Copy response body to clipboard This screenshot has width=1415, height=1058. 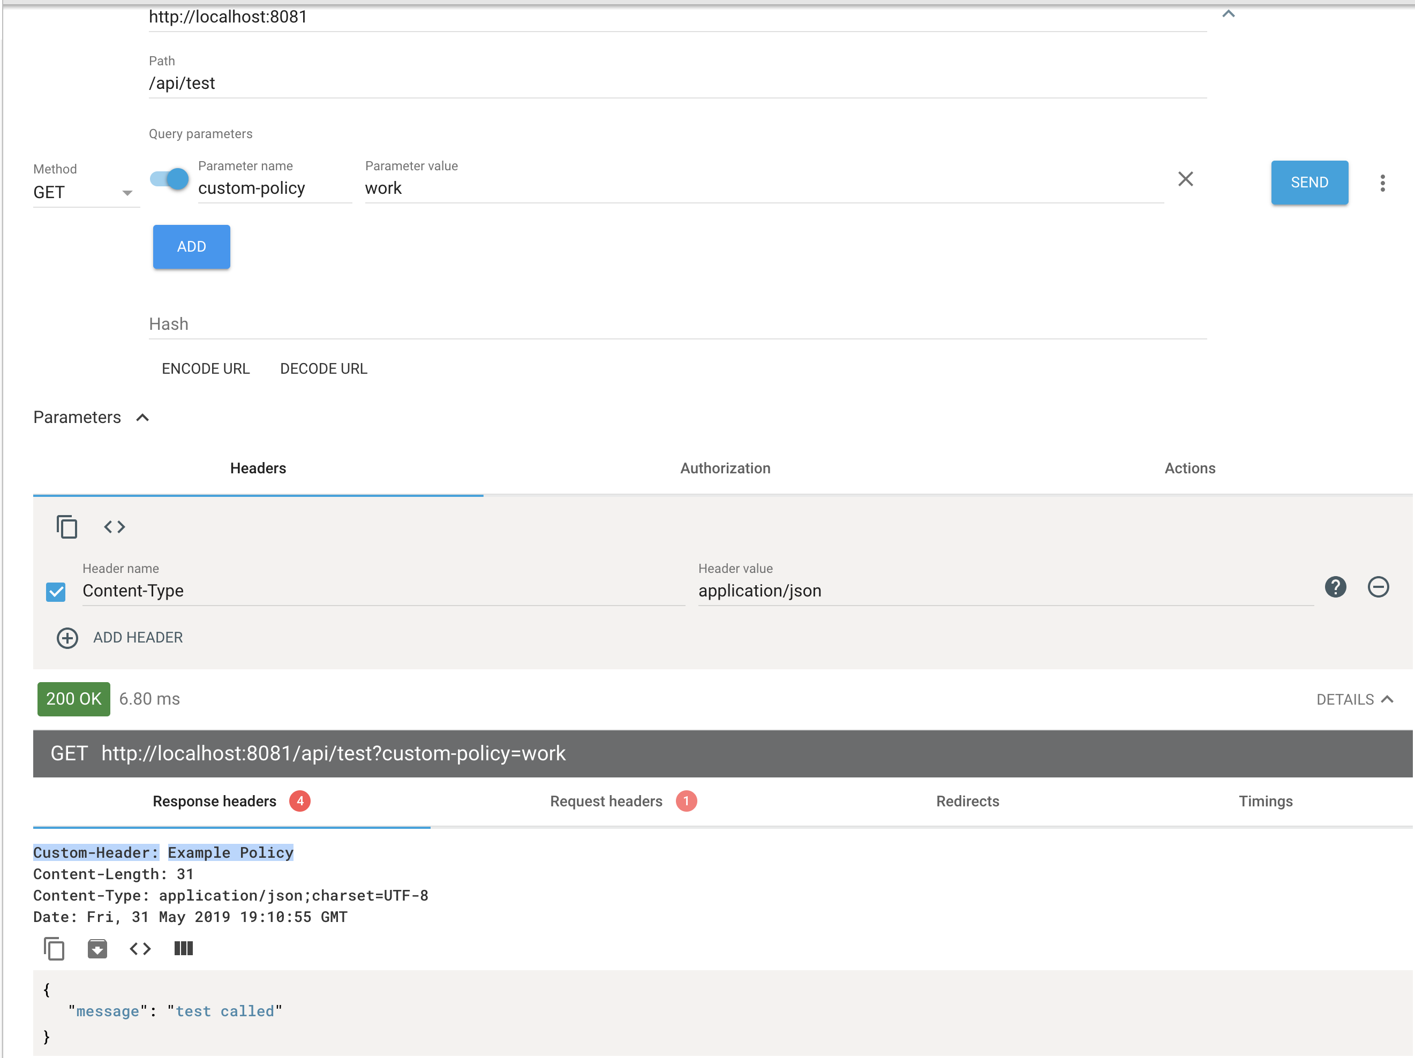(x=54, y=949)
